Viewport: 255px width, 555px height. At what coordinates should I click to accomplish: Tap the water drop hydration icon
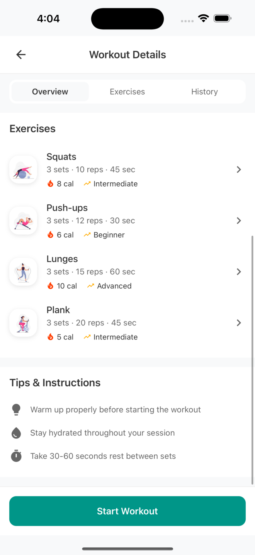point(16,433)
